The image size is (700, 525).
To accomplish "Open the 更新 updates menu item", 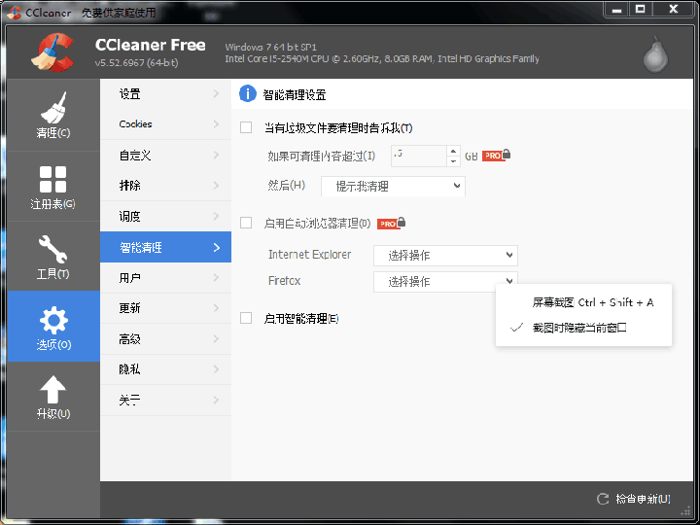I will (165, 308).
